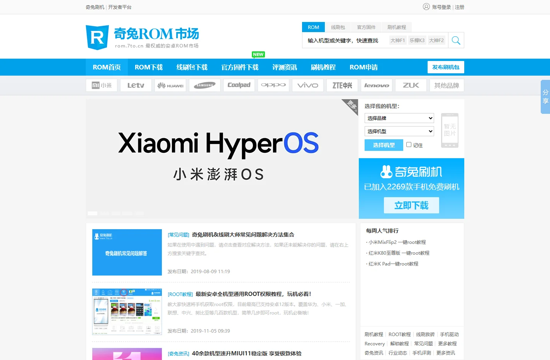Click the 手机驱动 footer link
Image resolution: width=550 pixels, height=360 pixels.
click(449, 335)
